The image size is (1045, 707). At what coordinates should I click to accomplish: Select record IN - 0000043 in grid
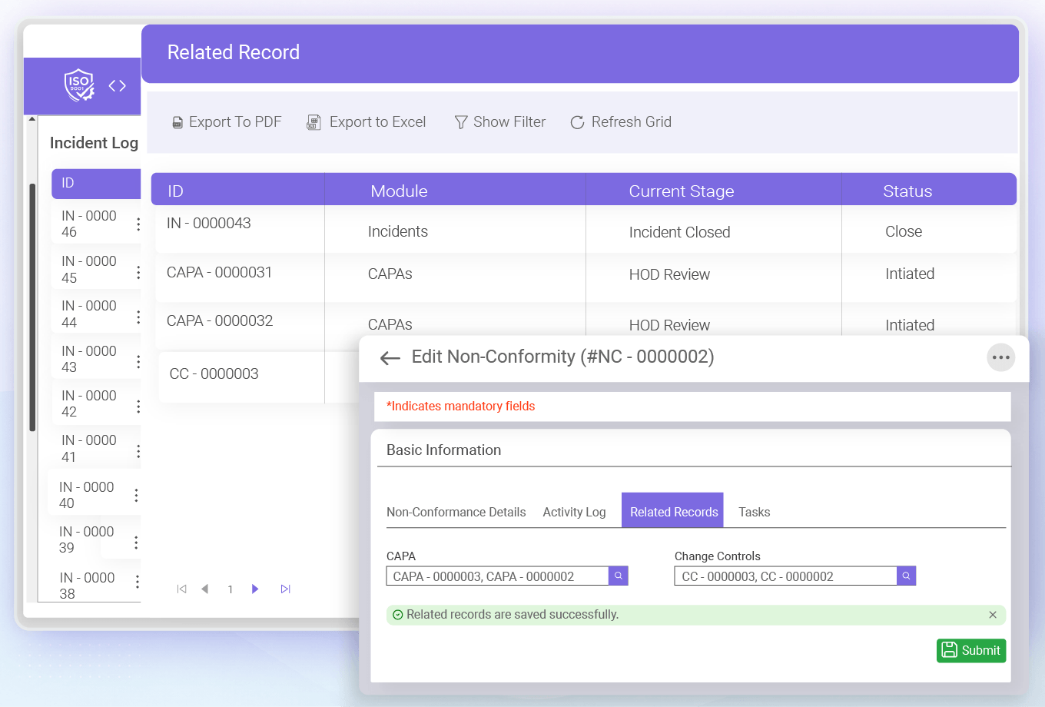tap(209, 223)
